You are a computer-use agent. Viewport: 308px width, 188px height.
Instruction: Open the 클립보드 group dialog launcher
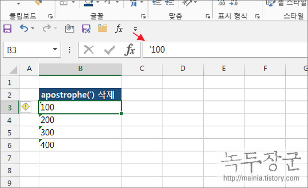(51, 16)
